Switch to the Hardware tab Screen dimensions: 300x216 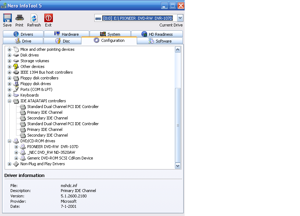pyautogui.click(x=66, y=34)
